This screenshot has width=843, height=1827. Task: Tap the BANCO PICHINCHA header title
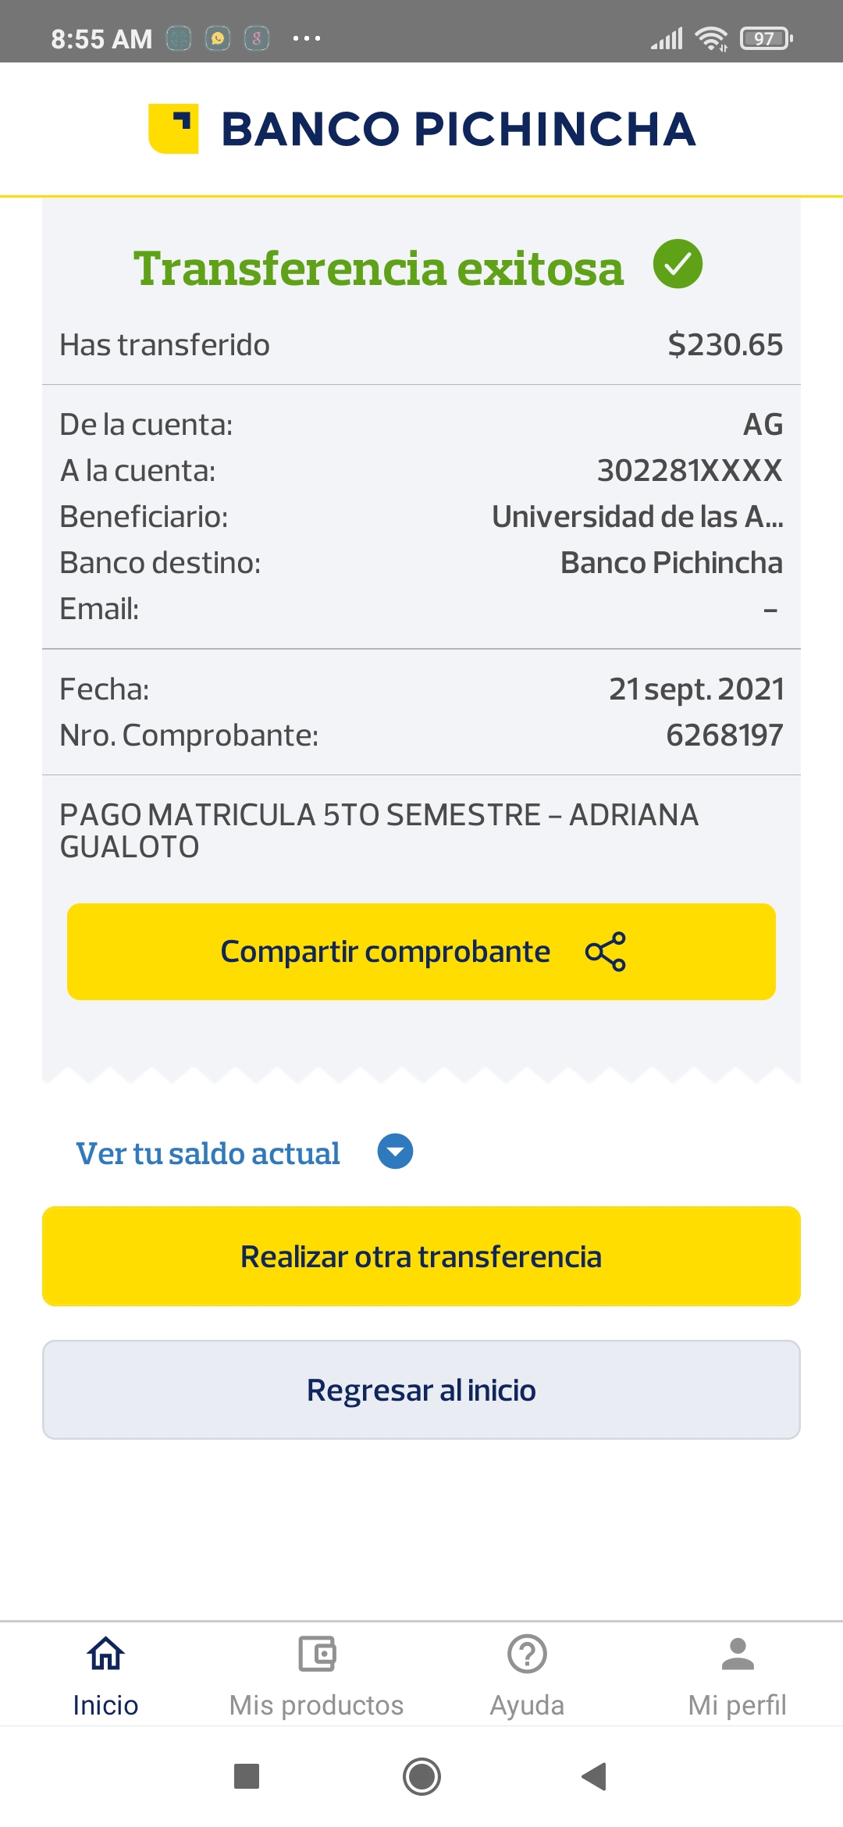pyautogui.click(x=458, y=129)
